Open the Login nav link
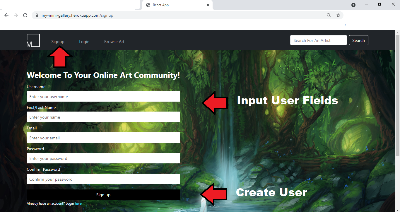400x212 pixels. pos(84,42)
